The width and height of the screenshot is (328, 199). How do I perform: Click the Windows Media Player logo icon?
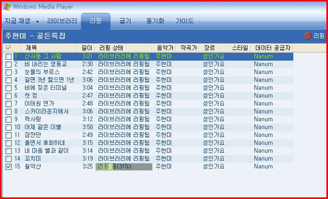coord(7,7)
